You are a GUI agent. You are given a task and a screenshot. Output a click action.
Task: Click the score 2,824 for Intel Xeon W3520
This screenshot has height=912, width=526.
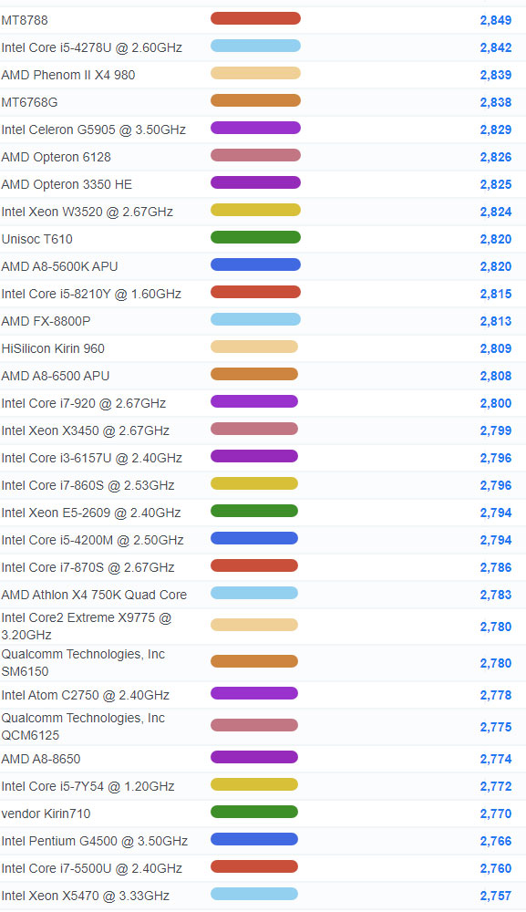coord(496,212)
